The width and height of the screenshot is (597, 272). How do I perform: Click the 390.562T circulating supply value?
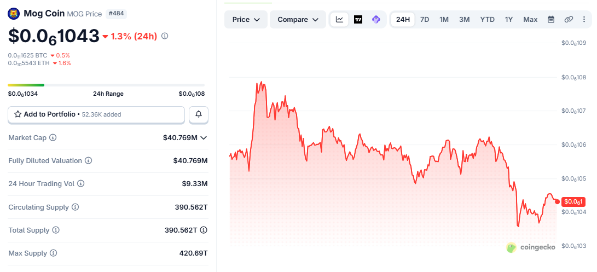191,207
